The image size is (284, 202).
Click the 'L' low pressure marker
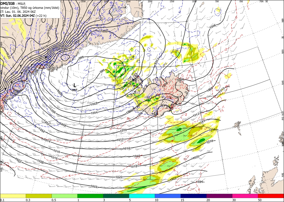pos(75,85)
